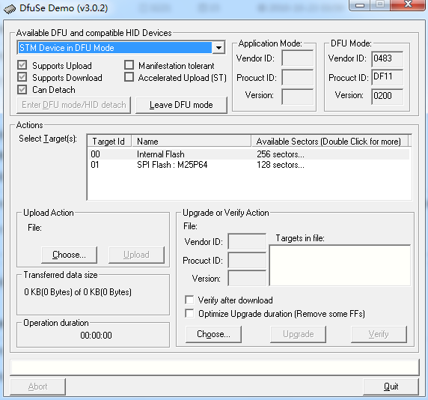This screenshot has height=400, width=428.
Task: Select STM Device in DFU Mode combo box
Action: tap(121, 48)
